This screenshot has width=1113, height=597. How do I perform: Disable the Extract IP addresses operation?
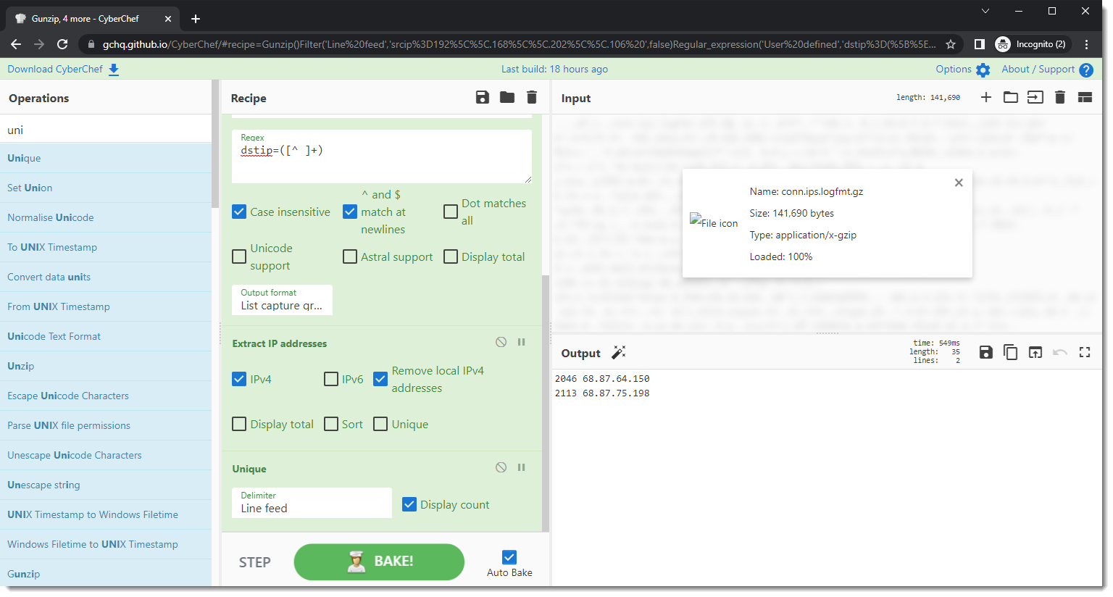[501, 342]
